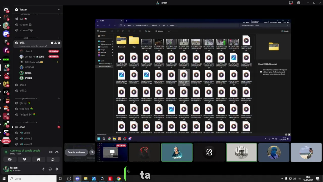
Task: Join the voice 2 channel
Action: (x=37, y=139)
